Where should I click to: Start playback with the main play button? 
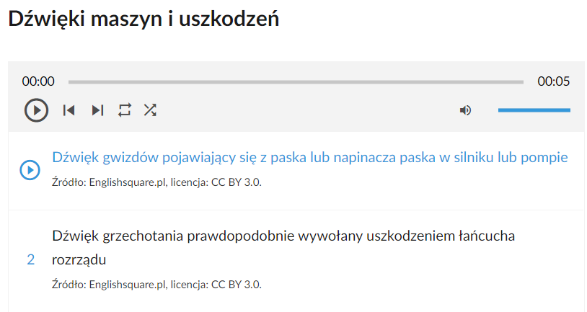(36, 110)
